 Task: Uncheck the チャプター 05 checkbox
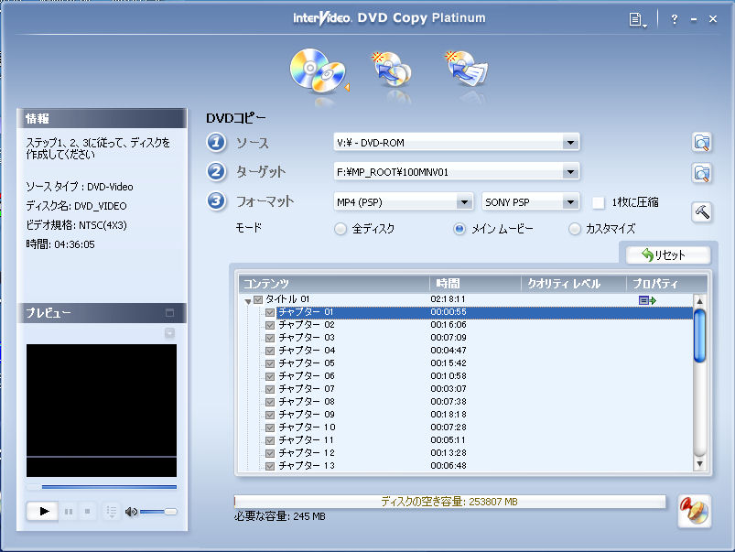[x=270, y=363]
